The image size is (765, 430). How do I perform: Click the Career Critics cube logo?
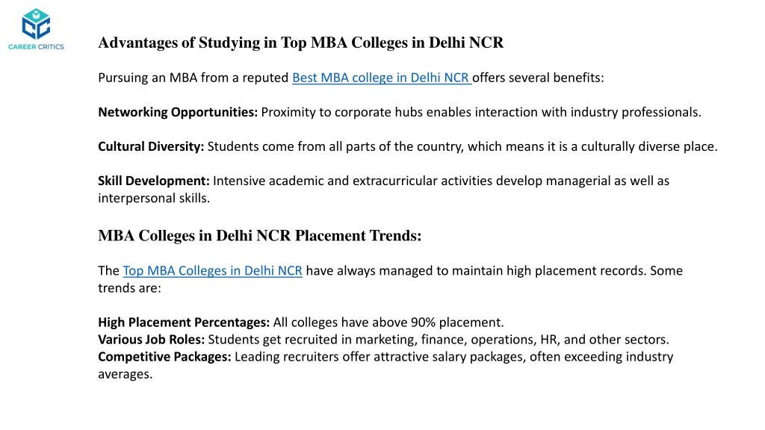[36, 24]
